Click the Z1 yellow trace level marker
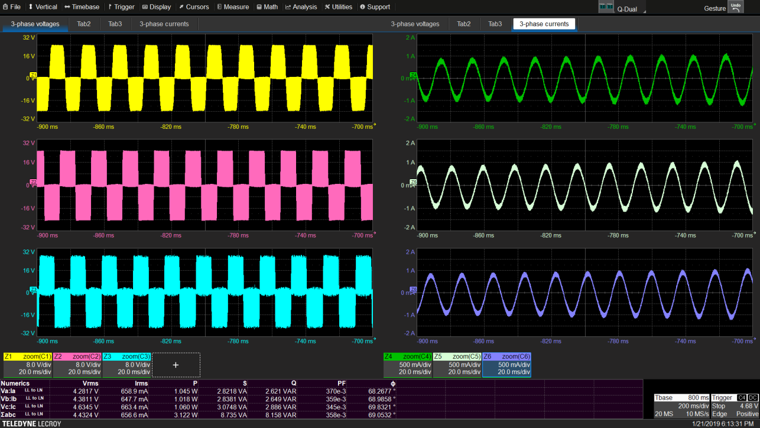This screenshot has width=760, height=428. pyautogui.click(x=33, y=74)
